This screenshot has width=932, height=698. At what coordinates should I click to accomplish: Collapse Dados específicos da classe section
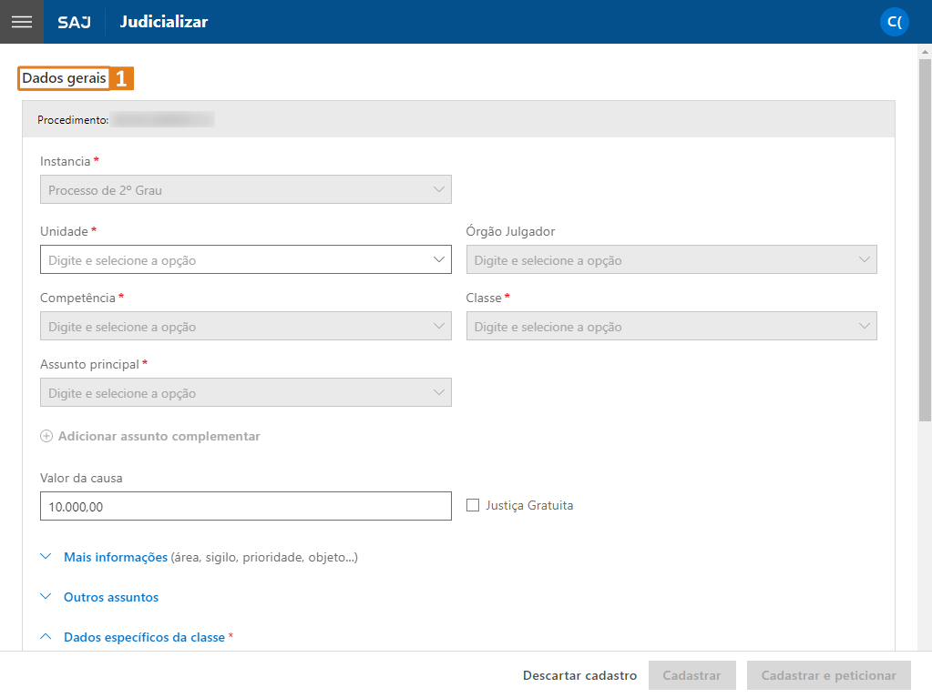pyautogui.click(x=145, y=637)
